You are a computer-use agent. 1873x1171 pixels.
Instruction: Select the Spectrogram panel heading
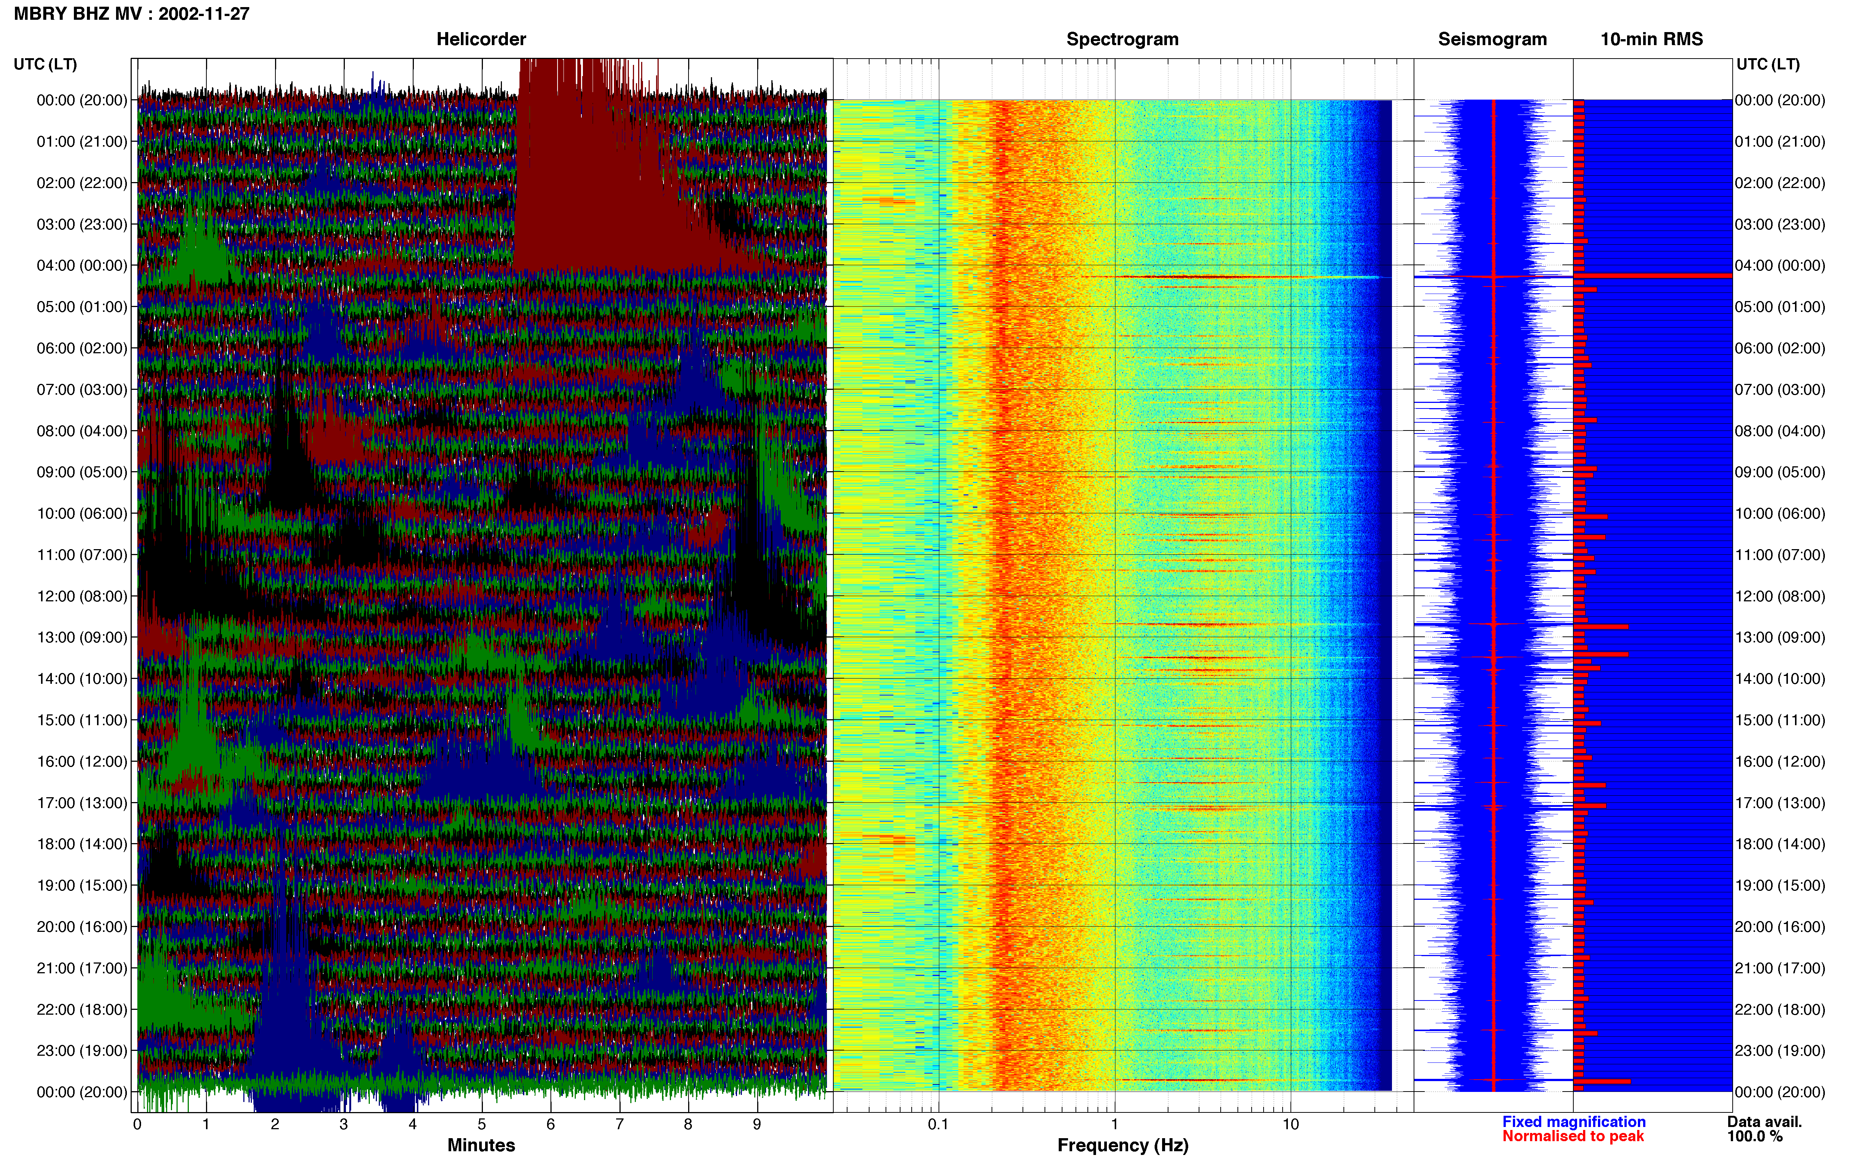click(1123, 40)
